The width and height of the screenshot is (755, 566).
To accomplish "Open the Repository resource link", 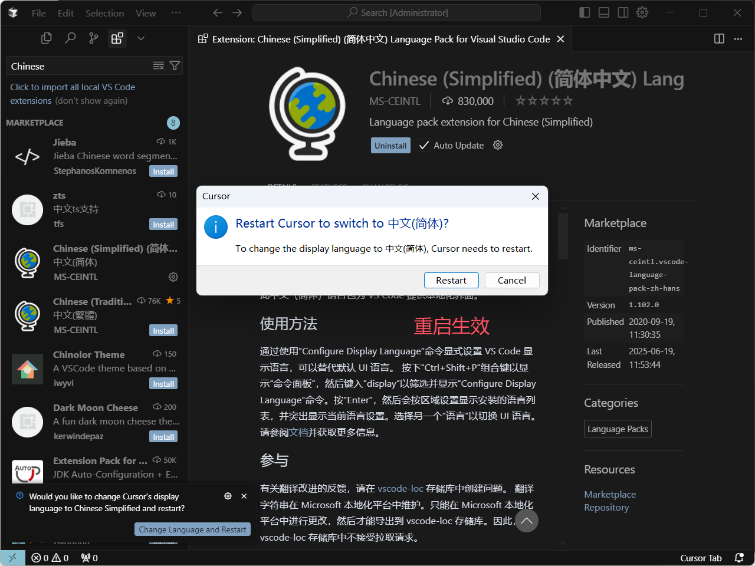I will click(606, 508).
